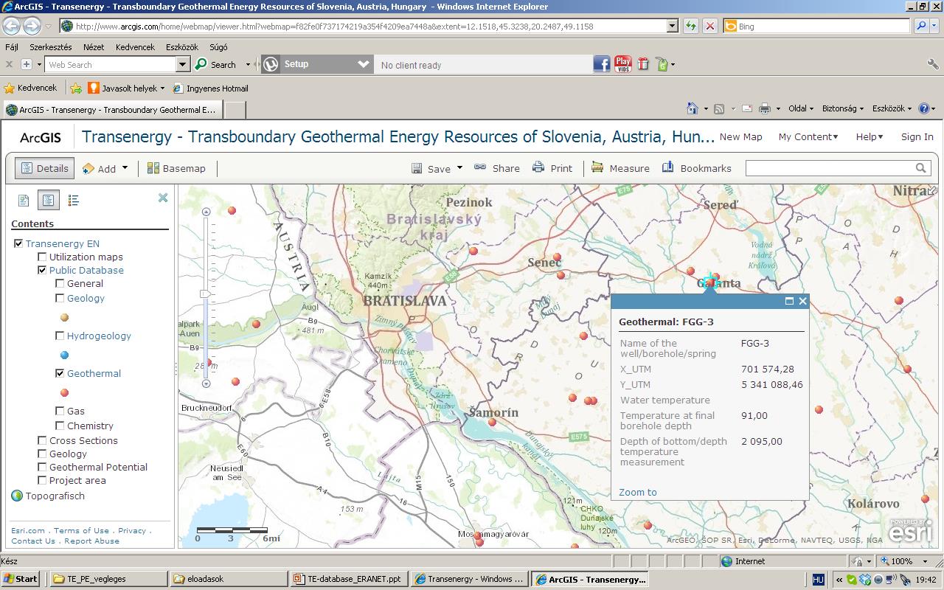
Task: Click the New Map link
Action: click(x=740, y=136)
